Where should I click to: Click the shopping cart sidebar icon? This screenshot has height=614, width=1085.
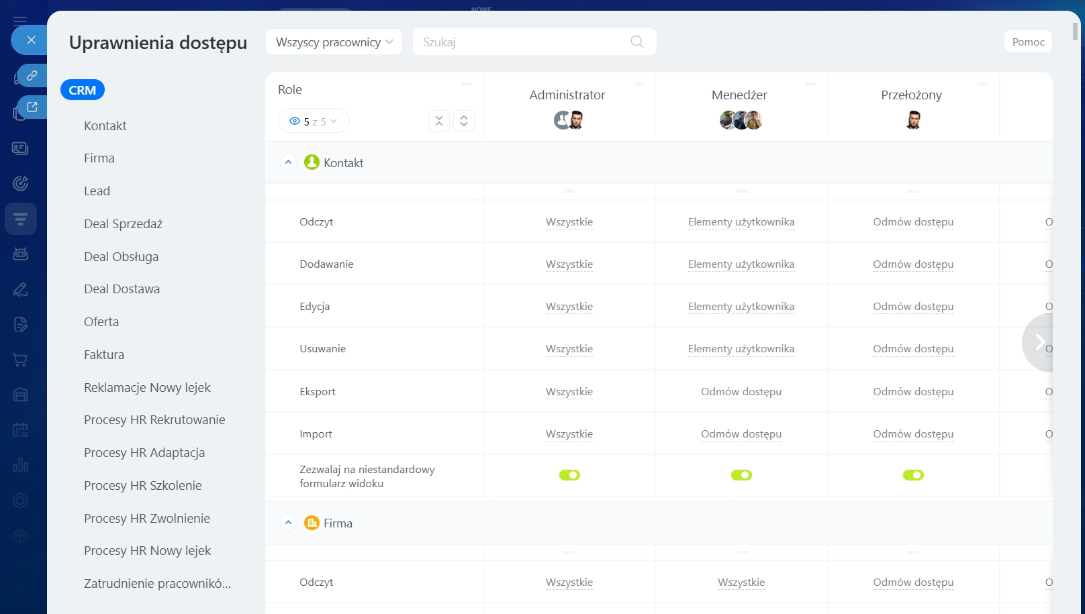click(x=20, y=360)
